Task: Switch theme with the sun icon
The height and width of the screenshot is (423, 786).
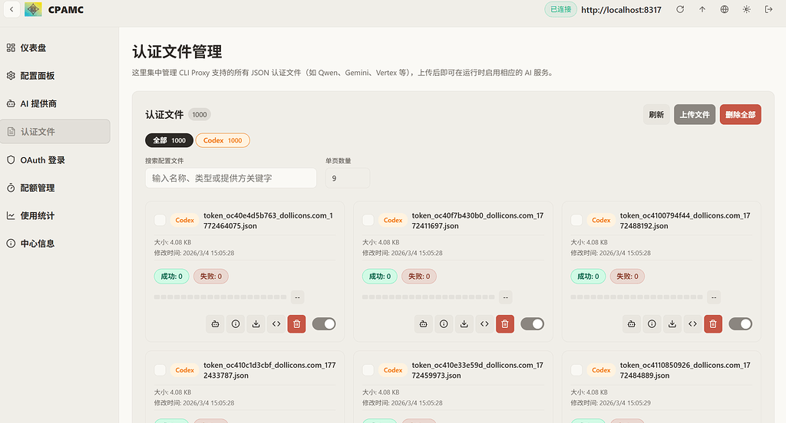Action: [x=746, y=9]
